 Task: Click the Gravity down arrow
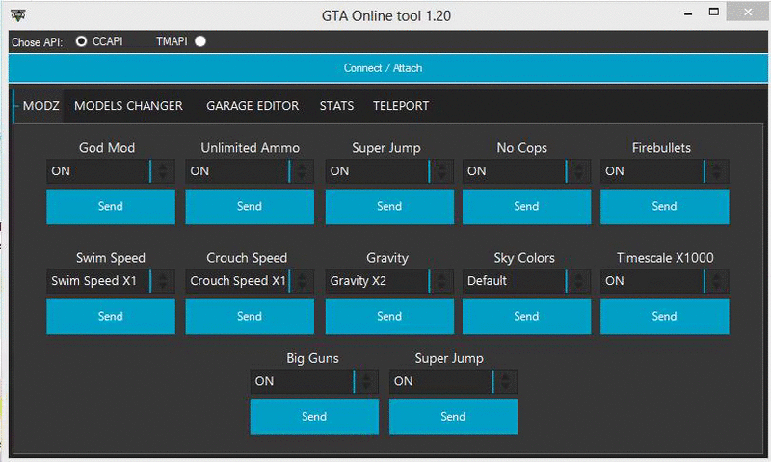pos(442,286)
